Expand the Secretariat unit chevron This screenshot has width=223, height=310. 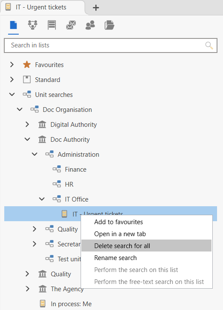coord(35,244)
